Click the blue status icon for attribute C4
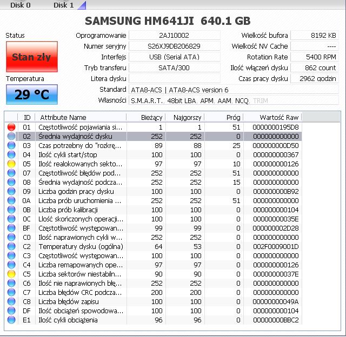The image size is (346, 337). coord(11,265)
